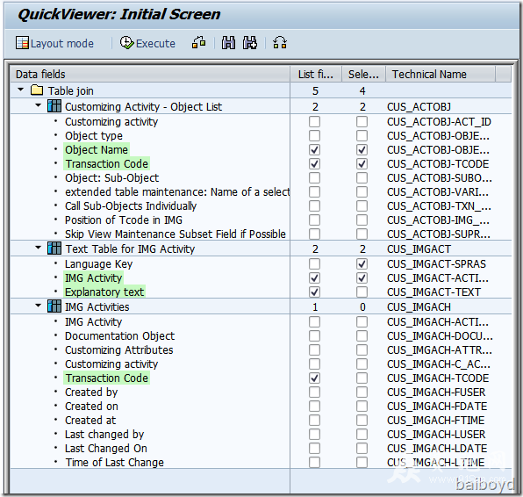The height and width of the screenshot is (497, 523).
Task: Click the Layout mode table icon
Action: (x=22, y=43)
